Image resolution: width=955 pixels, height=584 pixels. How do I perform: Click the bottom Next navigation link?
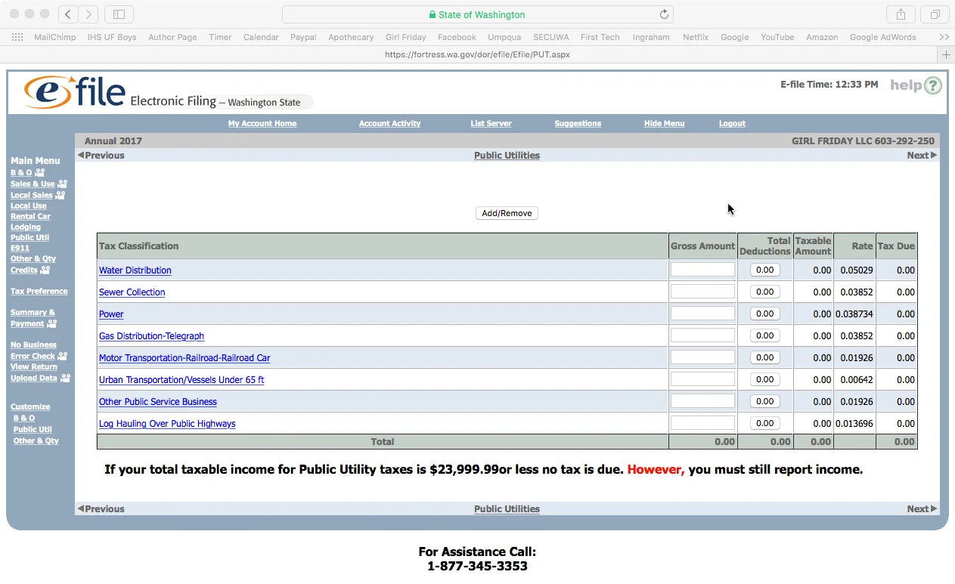coord(922,508)
